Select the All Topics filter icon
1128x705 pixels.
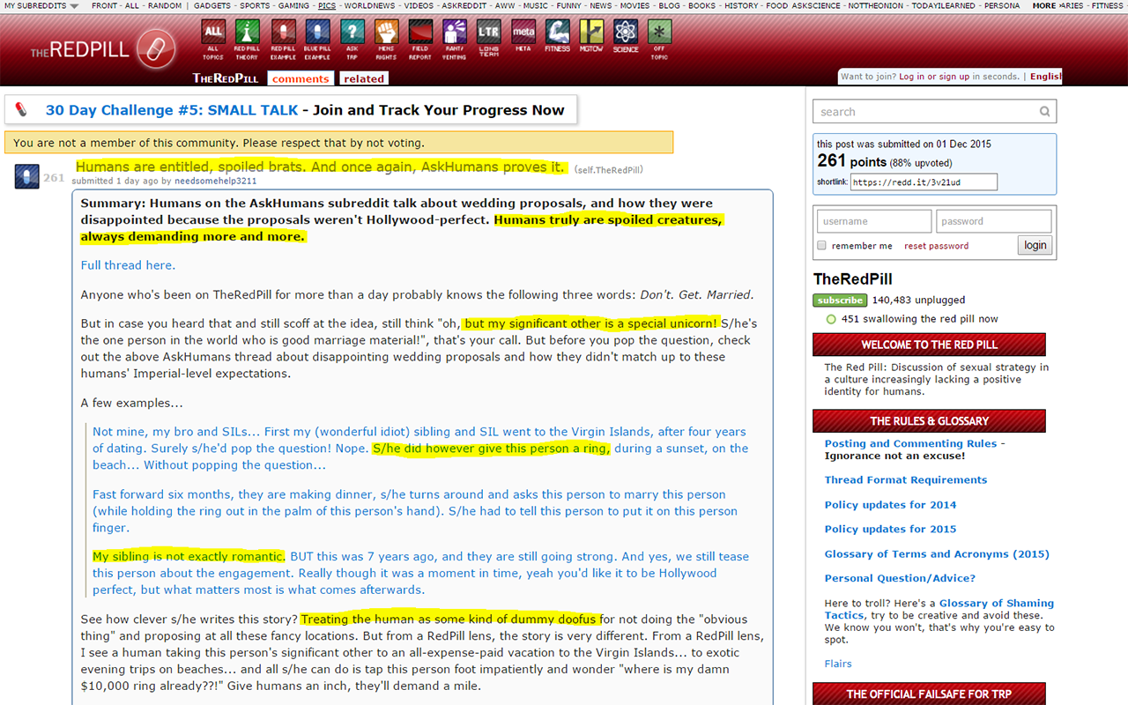pyautogui.click(x=213, y=33)
